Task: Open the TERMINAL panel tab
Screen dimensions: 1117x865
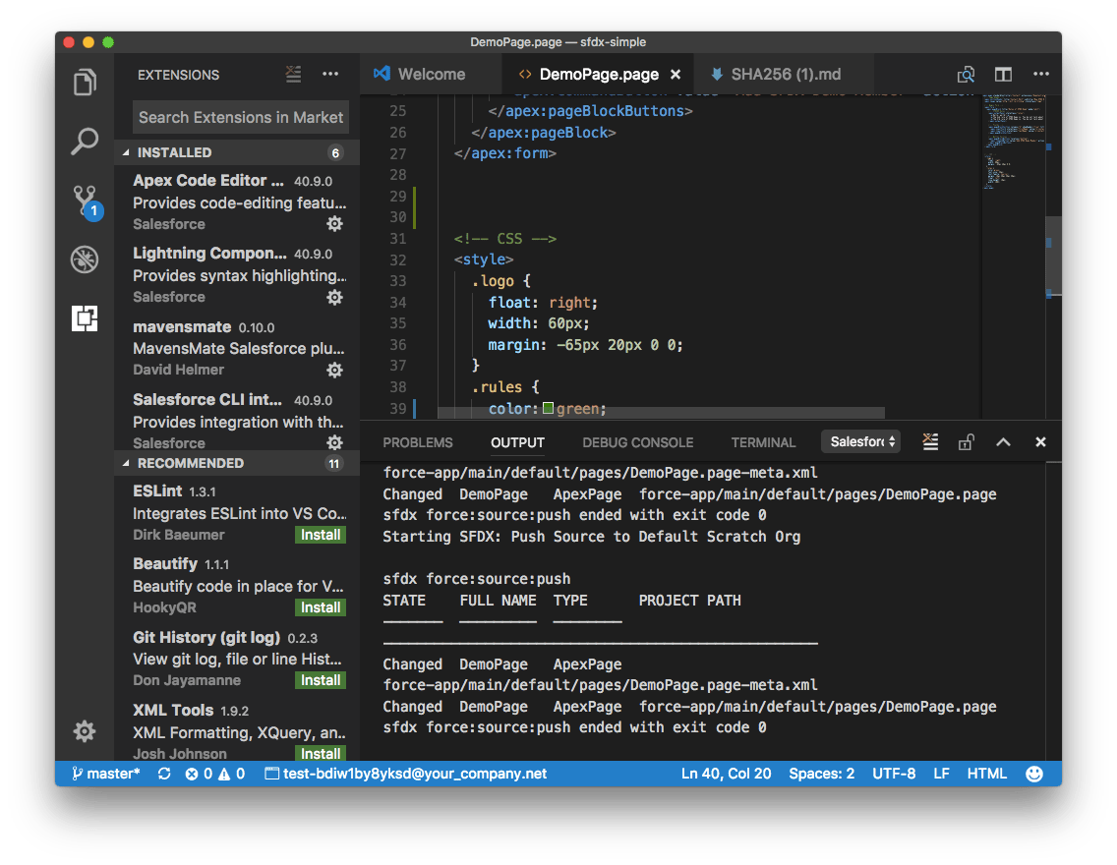Action: tap(763, 443)
